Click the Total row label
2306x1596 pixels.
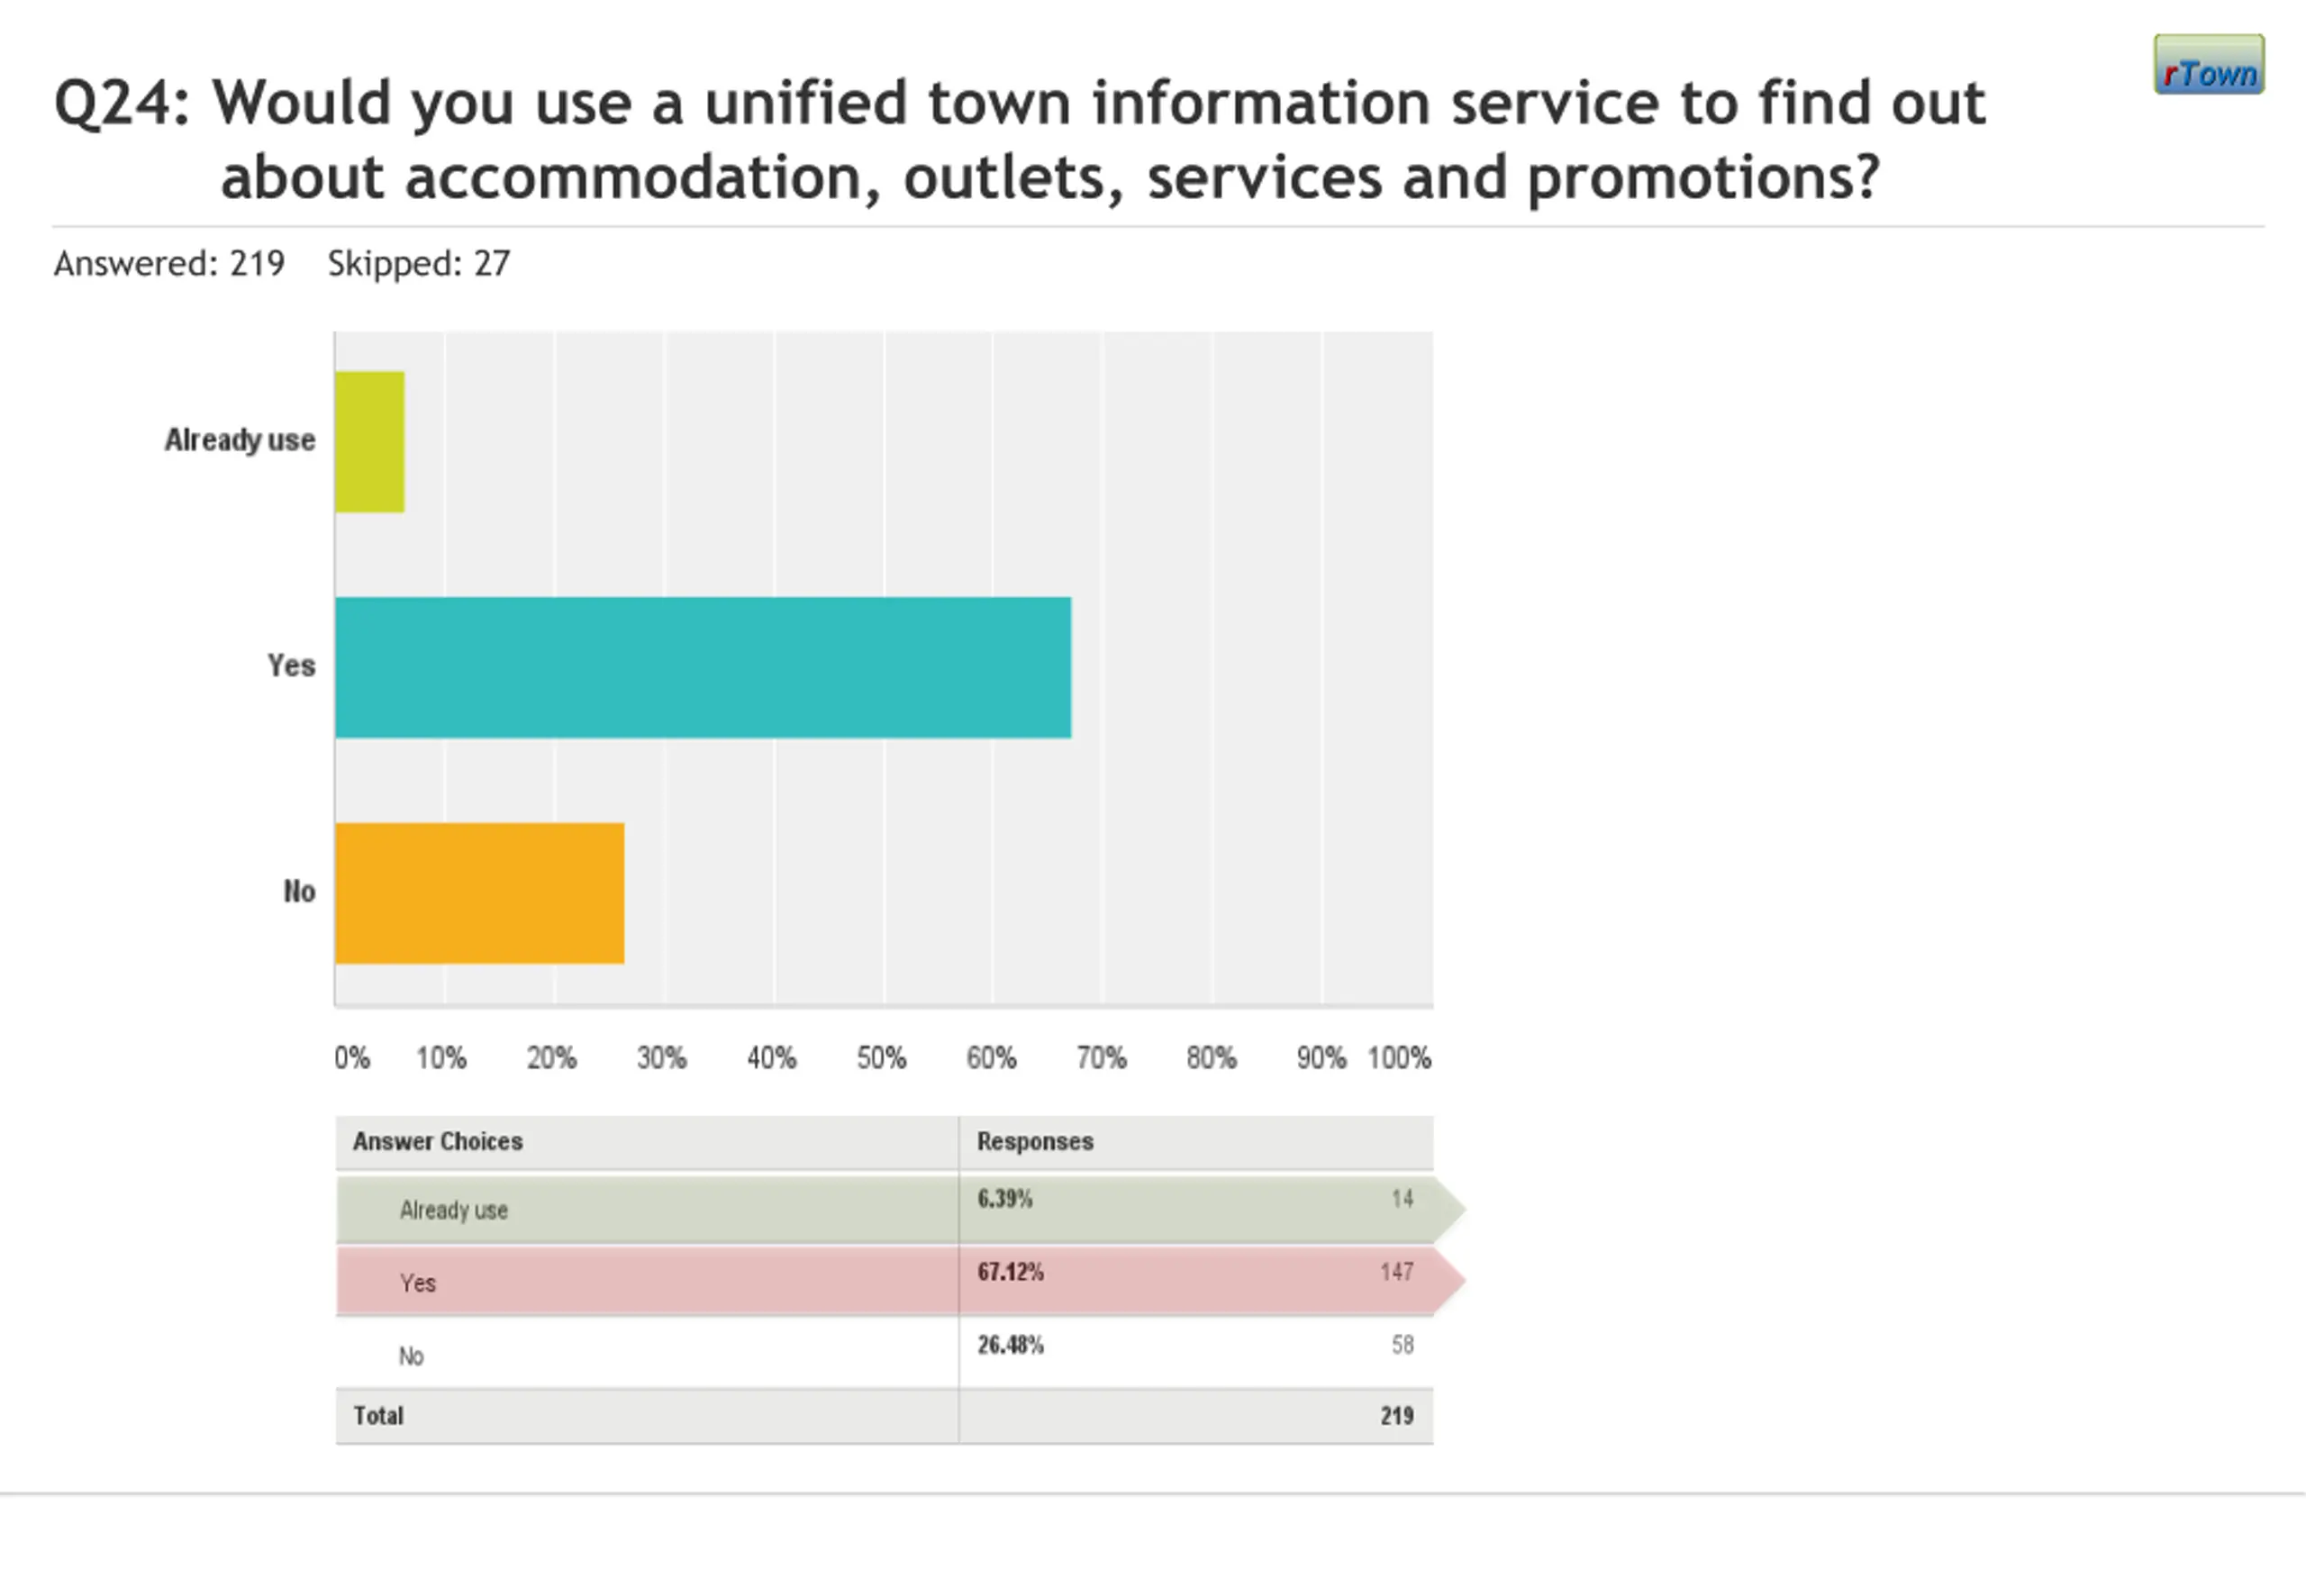(x=378, y=1415)
